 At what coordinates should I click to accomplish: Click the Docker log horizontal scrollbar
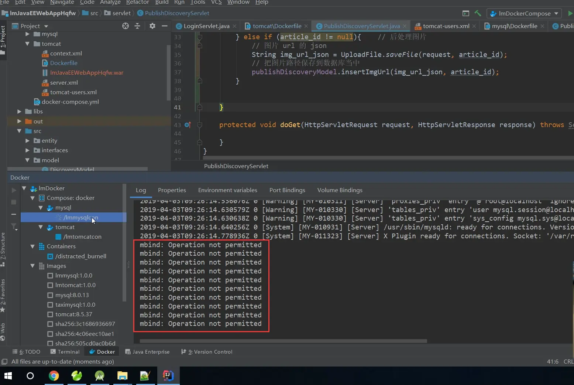coord(283,341)
